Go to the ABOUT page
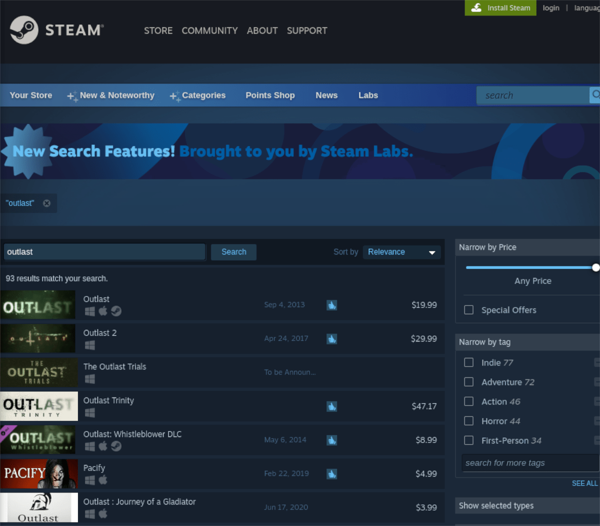Viewport: 600px width, 526px height. coord(262,30)
